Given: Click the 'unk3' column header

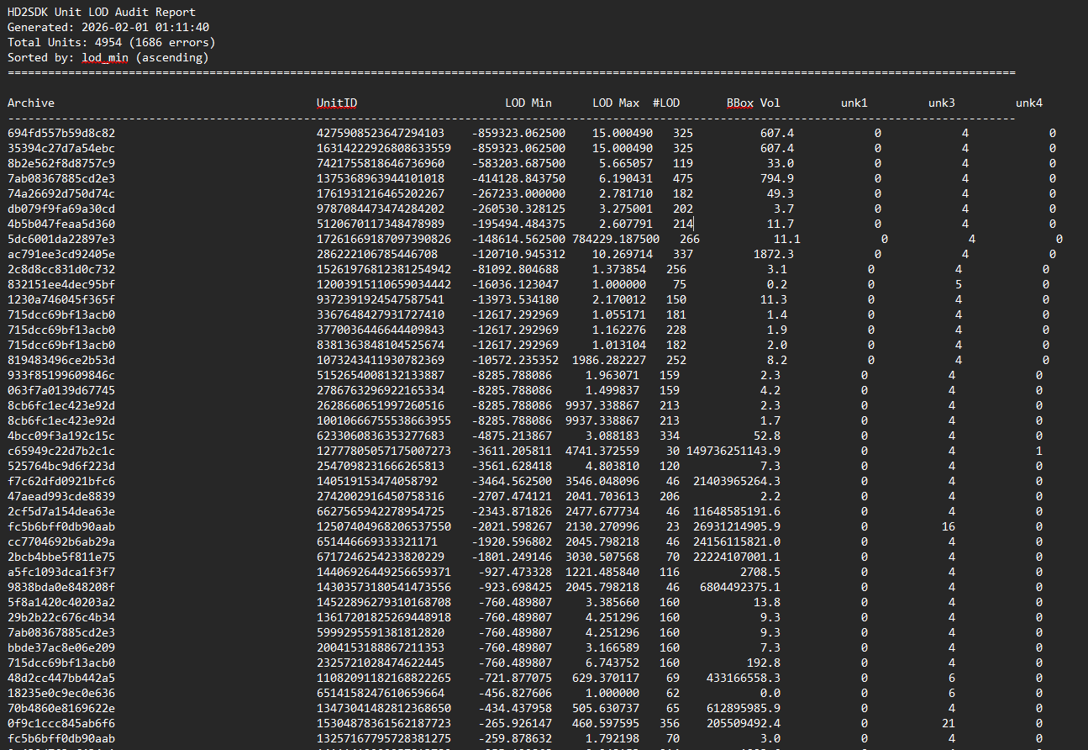Looking at the screenshot, I should pyautogui.click(x=942, y=103).
